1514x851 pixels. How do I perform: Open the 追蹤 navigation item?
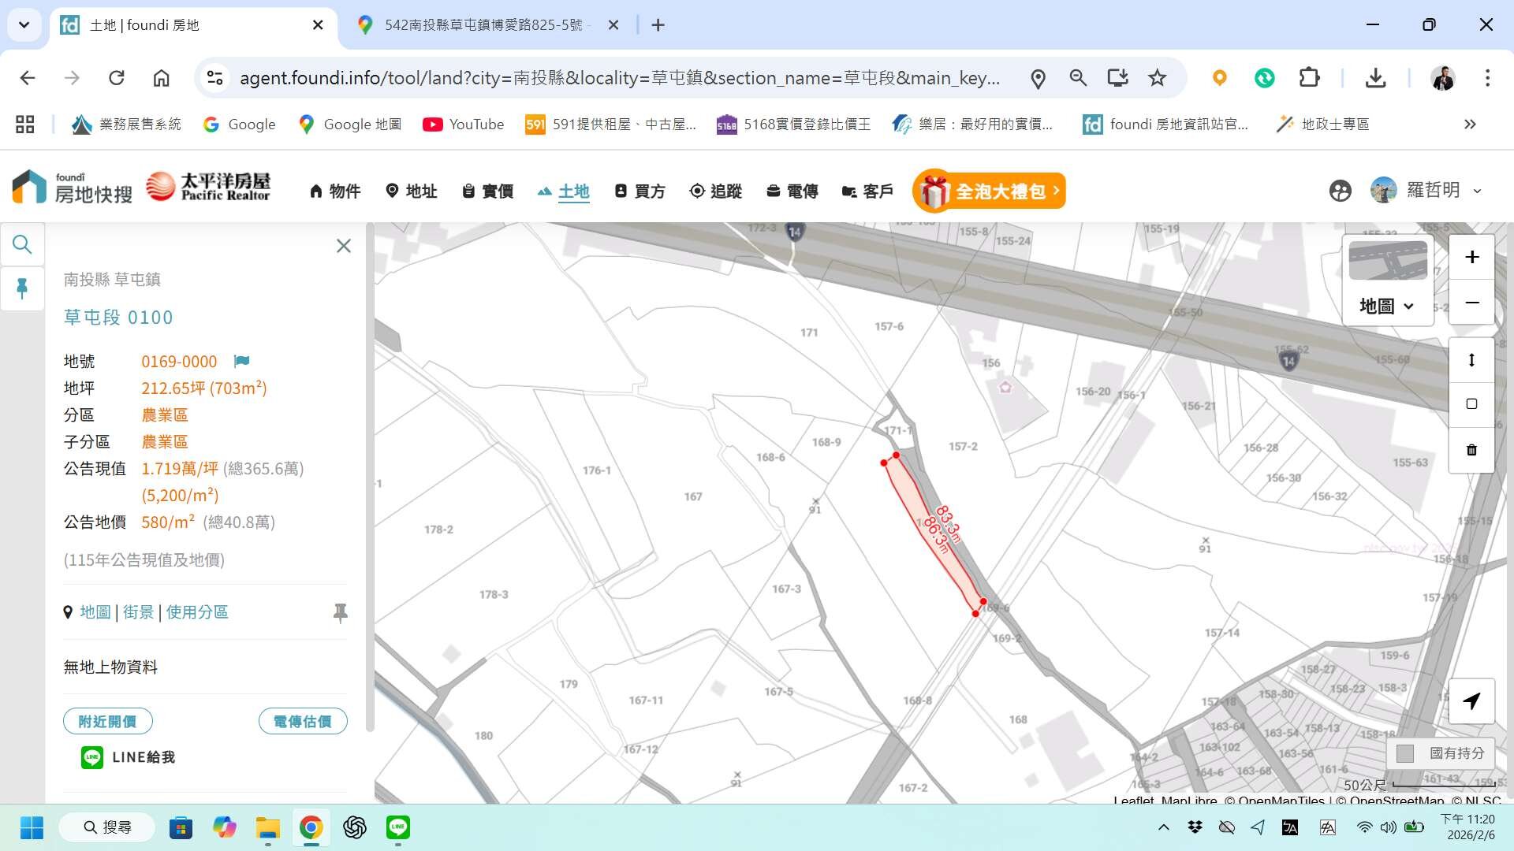tap(716, 191)
